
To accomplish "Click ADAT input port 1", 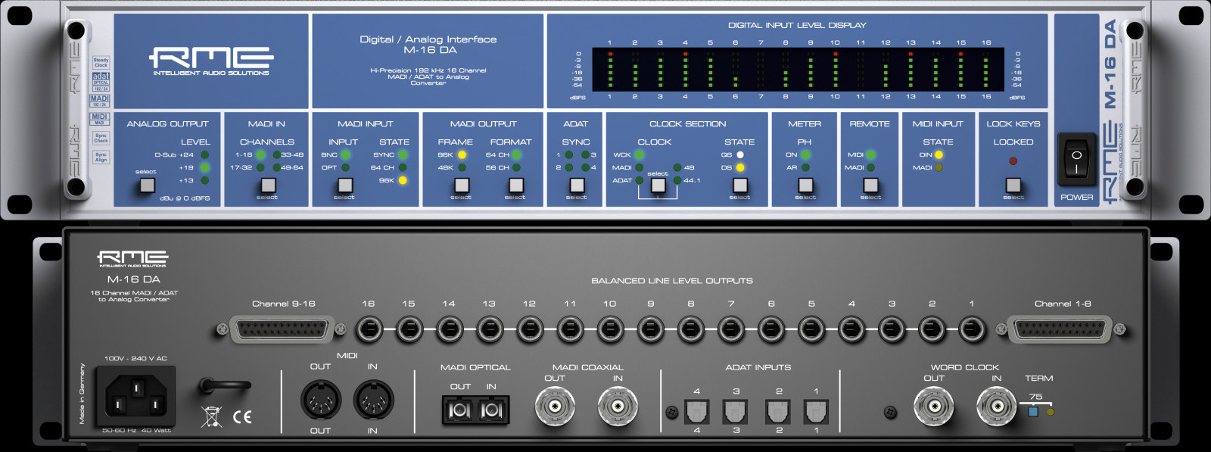I will coord(816,411).
